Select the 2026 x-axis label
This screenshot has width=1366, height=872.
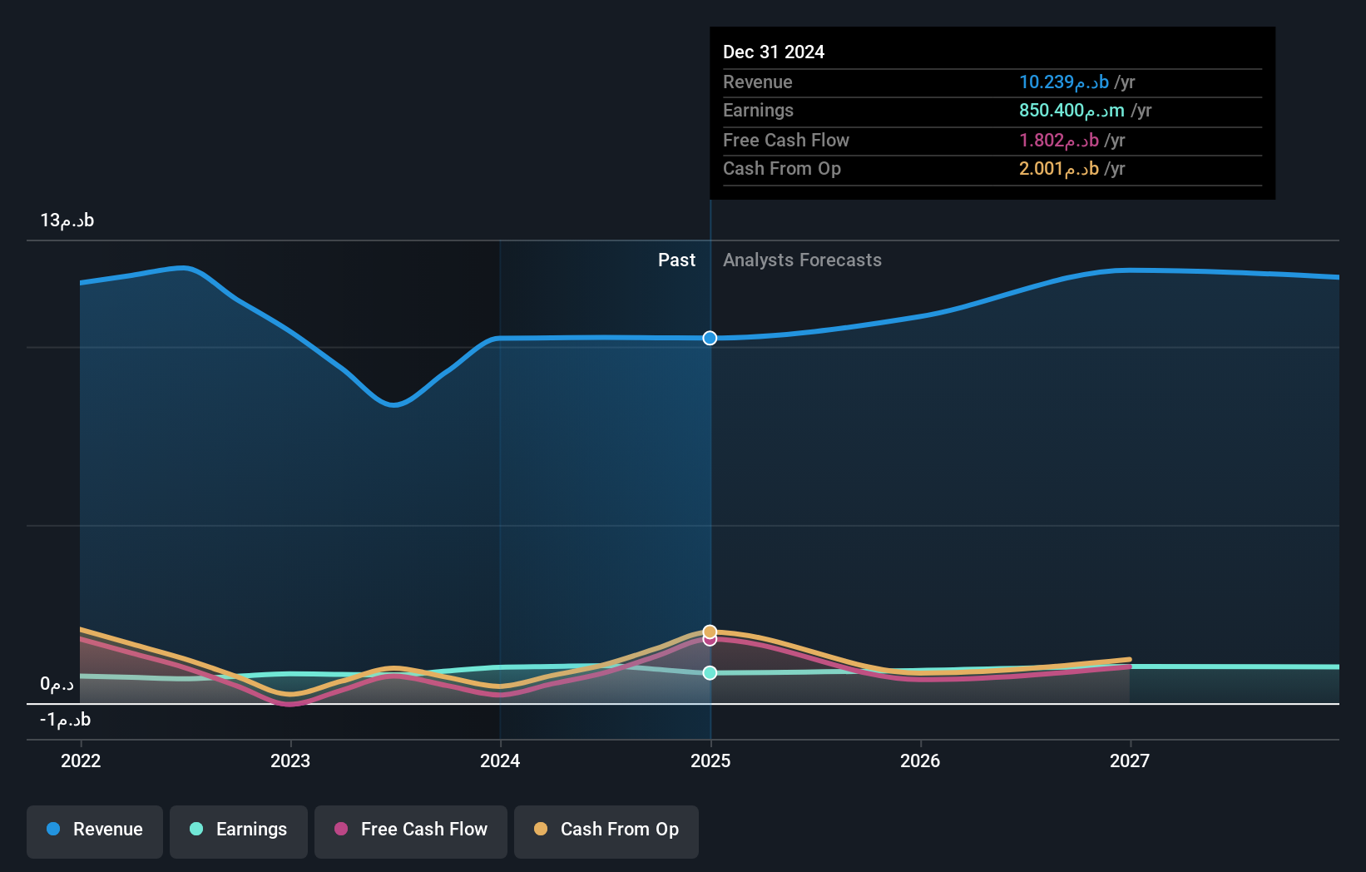tap(920, 761)
